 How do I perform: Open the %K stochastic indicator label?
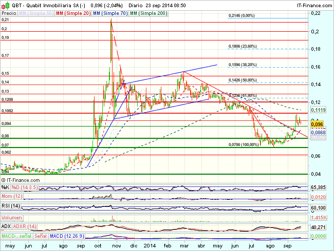point(5,187)
